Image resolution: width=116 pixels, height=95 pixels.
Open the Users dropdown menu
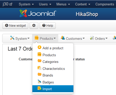45,4
